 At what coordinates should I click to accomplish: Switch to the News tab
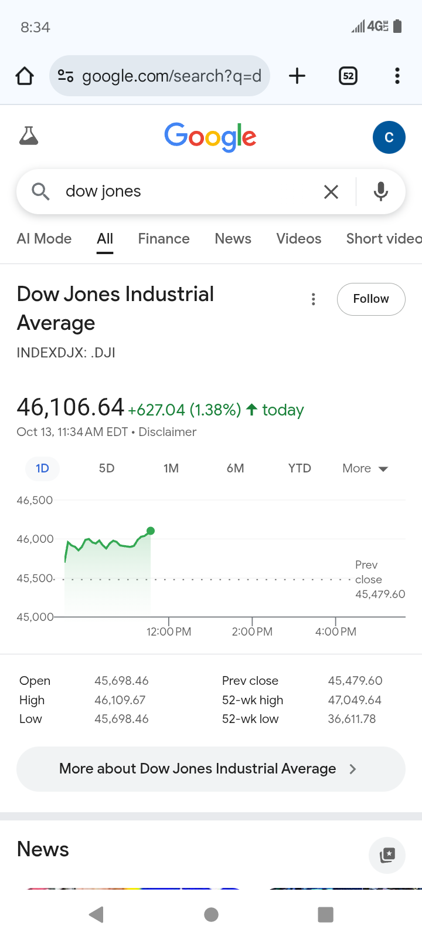click(x=233, y=239)
